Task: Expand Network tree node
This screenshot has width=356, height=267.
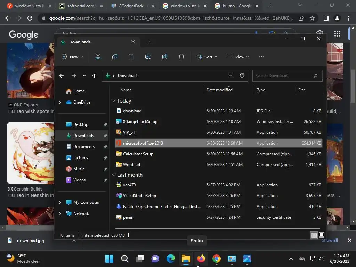Action: 60,213
